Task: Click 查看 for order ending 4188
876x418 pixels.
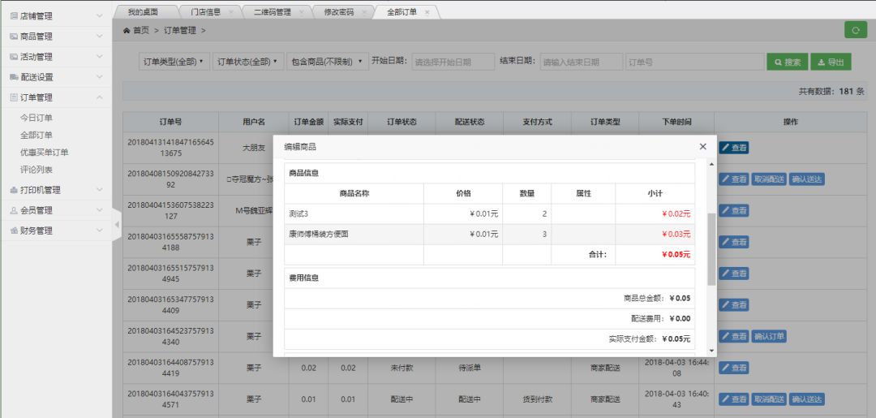Action: [733, 242]
